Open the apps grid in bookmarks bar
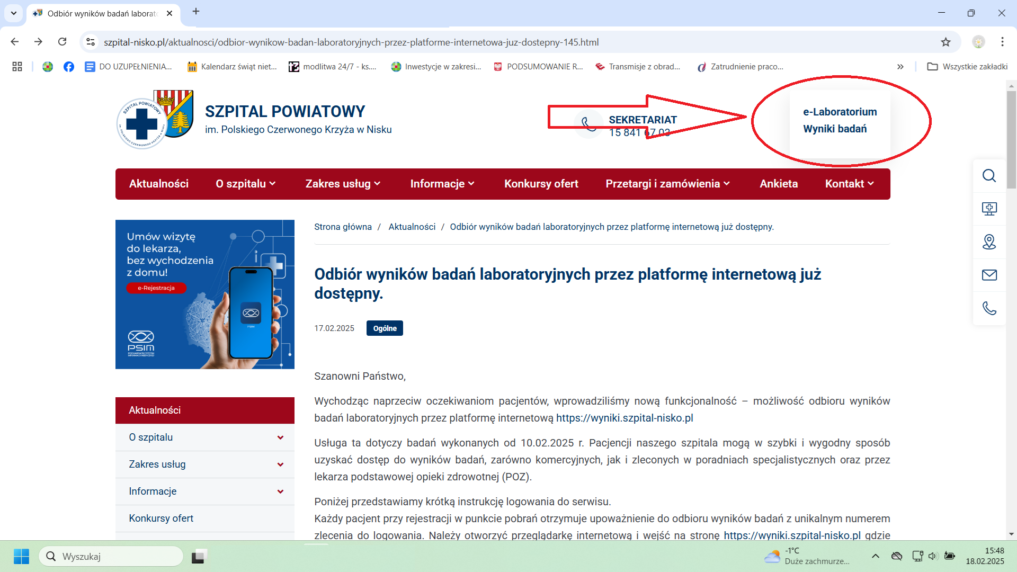The height and width of the screenshot is (572, 1017). [17, 67]
